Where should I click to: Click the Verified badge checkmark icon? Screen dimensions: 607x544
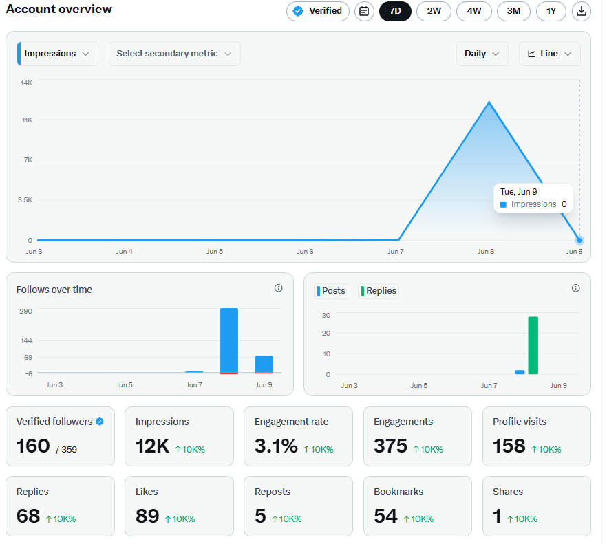coord(298,11)
